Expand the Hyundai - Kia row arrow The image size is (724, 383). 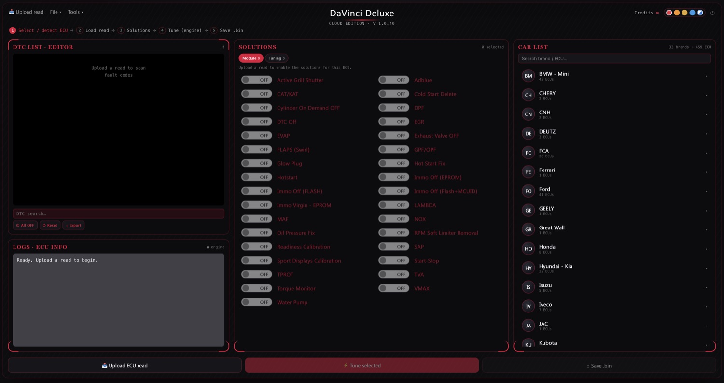(x=706, y=269)
